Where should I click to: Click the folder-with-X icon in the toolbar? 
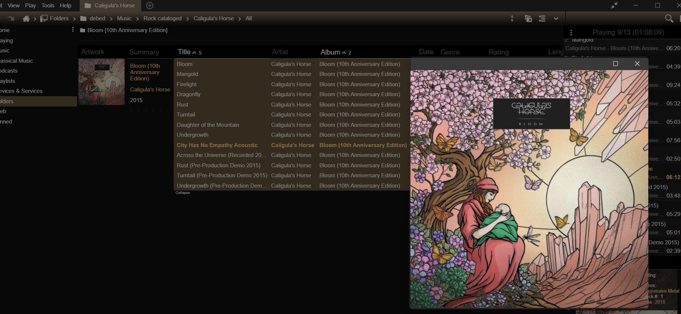tap(528, 18)
